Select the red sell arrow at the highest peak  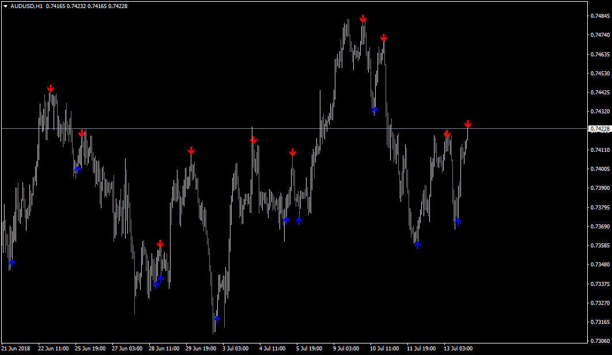tap(363, 19)
